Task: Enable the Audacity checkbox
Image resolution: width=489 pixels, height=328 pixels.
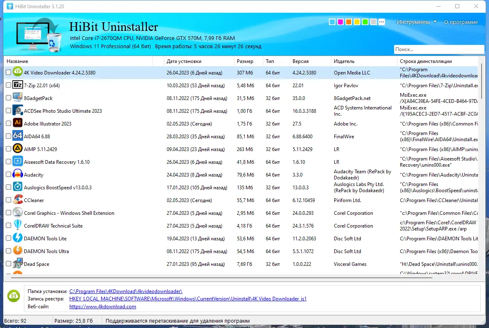Action: 8,174
